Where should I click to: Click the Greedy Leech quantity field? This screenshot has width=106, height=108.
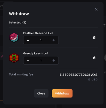coord(41,60)
